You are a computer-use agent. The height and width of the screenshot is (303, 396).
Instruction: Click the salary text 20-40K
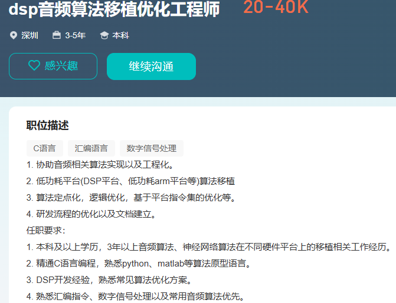coord(276,7)
